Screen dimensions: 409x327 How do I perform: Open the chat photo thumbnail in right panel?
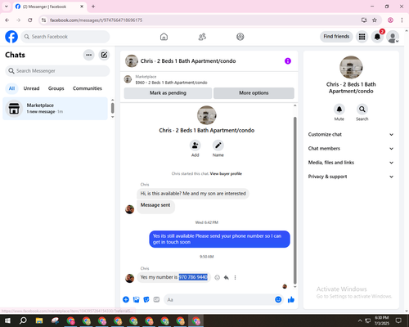(351, 67)
